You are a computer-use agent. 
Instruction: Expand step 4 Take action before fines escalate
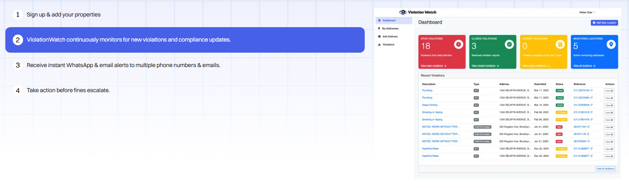pyautogui.click(x=185, y=90)
